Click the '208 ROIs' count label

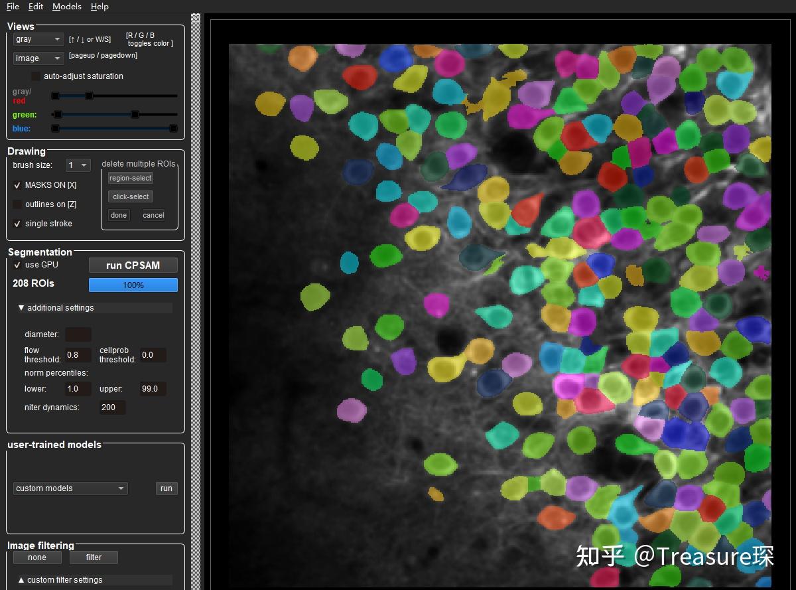34,283
